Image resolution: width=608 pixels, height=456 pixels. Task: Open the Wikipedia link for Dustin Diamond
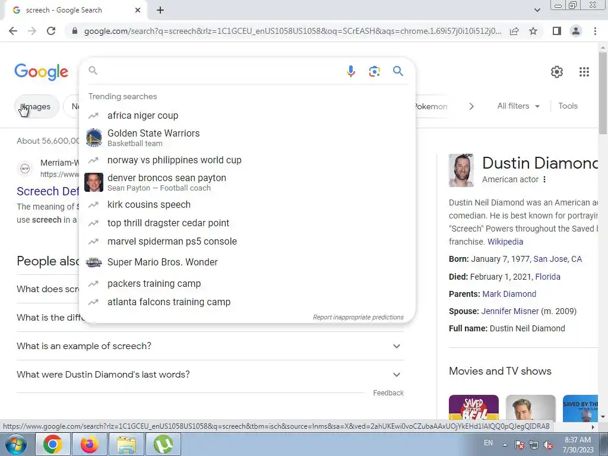[x=505, y=242]
